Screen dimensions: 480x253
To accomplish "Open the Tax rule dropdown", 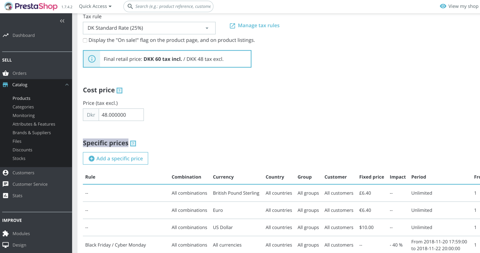I will click(149, 28).
